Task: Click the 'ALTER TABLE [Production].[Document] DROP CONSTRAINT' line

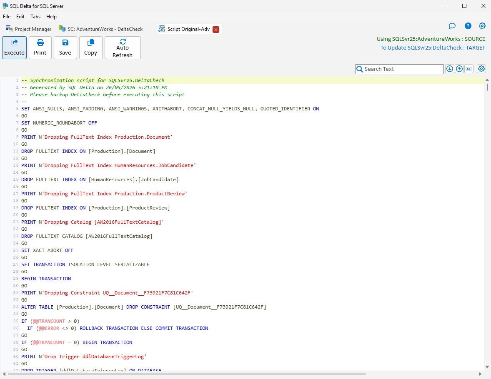Action: point(144,307)
